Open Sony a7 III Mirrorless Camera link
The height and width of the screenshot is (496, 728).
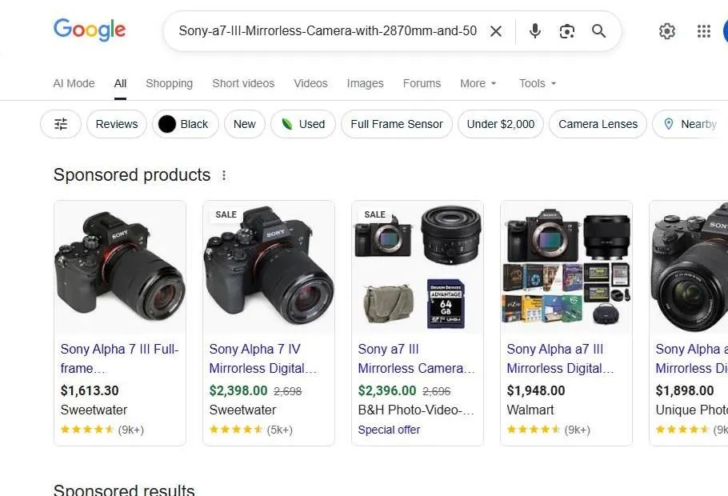pos(417,358)
